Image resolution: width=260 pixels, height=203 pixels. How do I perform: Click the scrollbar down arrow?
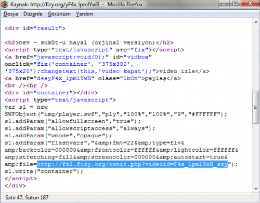[x=256, y=189]
